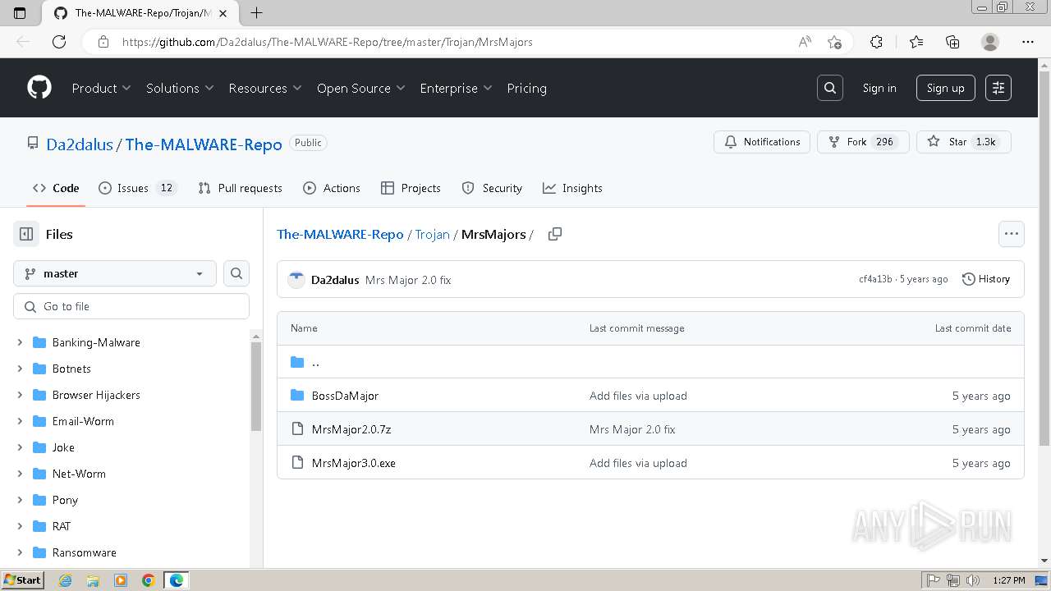Open the Enterprise dropdown
This screenshot has width=1051, height=591.
tap(456, 88)
